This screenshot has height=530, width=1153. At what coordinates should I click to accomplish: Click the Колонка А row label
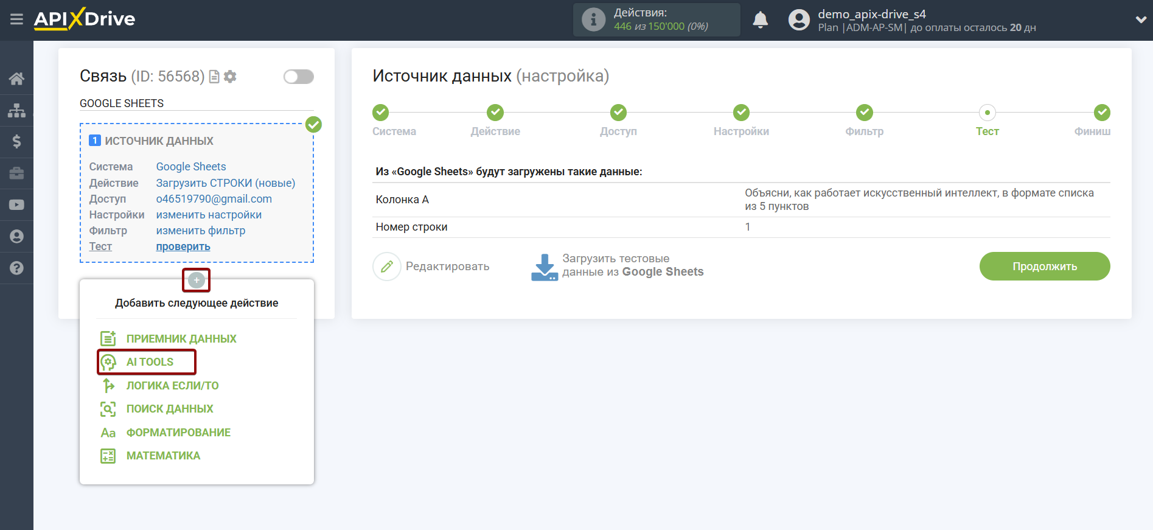click(x=402, y=200)
